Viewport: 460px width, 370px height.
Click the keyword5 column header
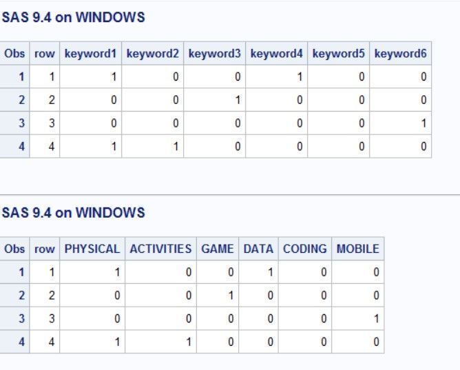[338, 54]
